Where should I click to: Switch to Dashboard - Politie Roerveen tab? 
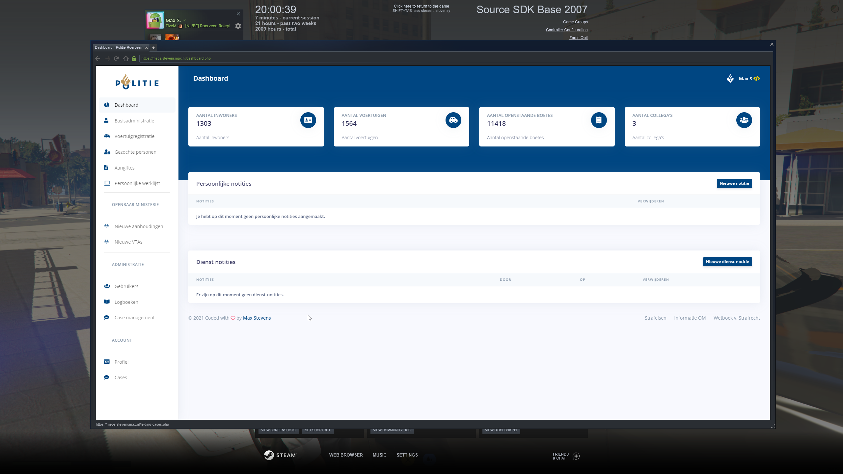pos(119,48)
